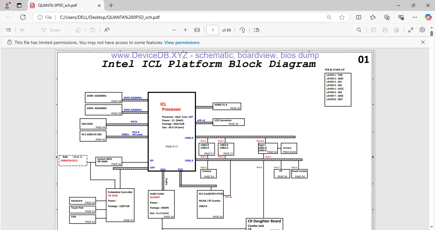Rotate the PDF page

(x=242, y=30)
